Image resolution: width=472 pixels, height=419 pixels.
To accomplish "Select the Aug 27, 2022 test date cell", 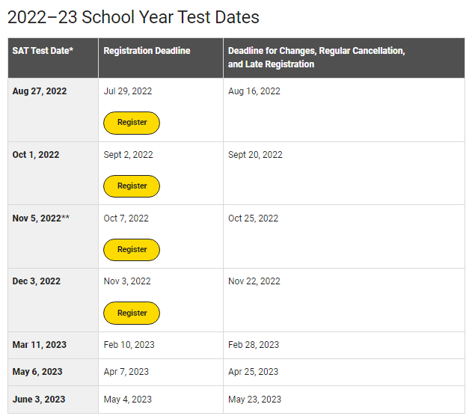I will [40, 91].
